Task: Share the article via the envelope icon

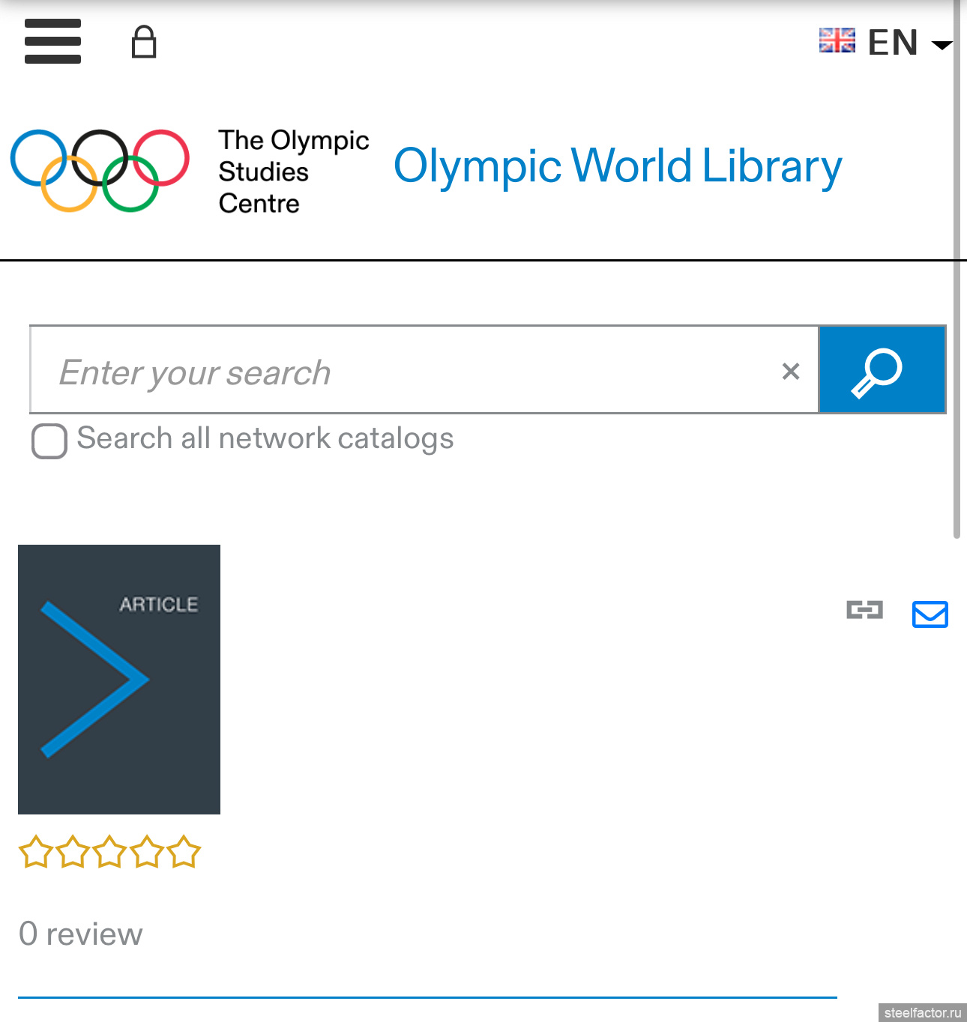Action: coord(930,614)
